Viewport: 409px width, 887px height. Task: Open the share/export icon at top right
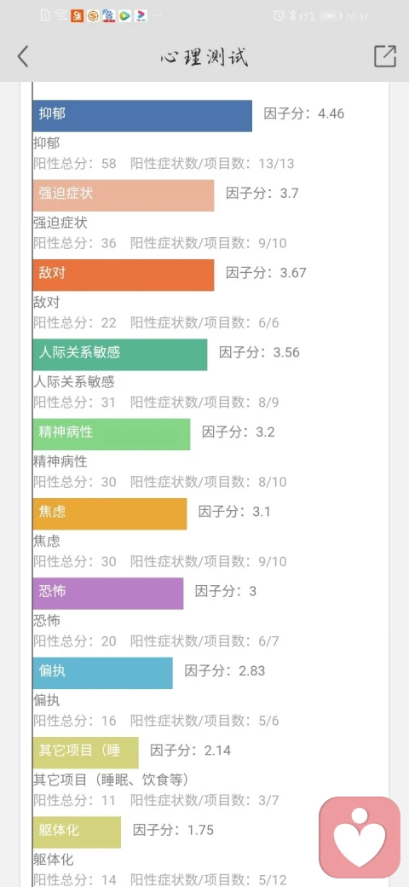click(x=385, y=56)
